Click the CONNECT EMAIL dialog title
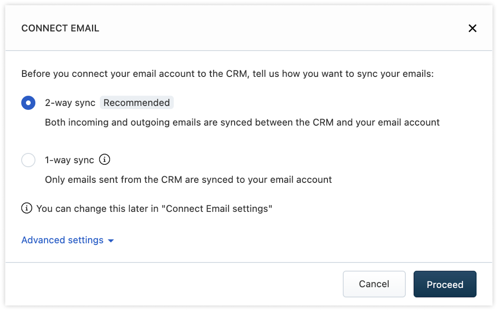The width and height of the screenshot is (498, 311). click(60, 28)
